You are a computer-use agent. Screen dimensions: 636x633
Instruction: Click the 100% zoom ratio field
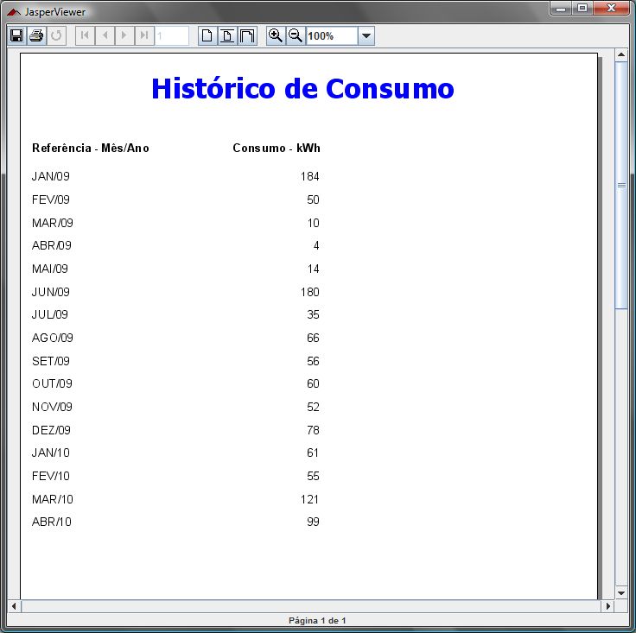(x=331, y=36)
